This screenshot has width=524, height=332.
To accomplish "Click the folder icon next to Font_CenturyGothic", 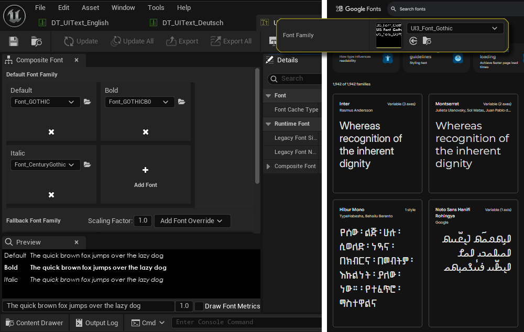I will [x=87, y=164].
